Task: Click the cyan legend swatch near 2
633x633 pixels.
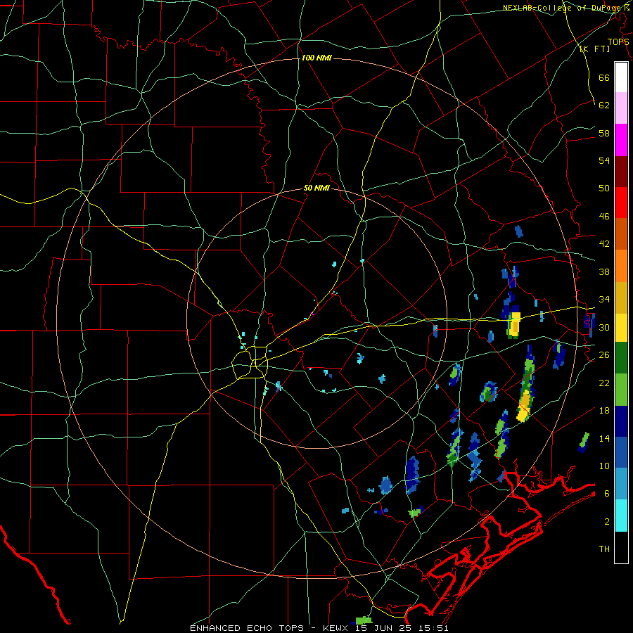Action: click(621, 516)
